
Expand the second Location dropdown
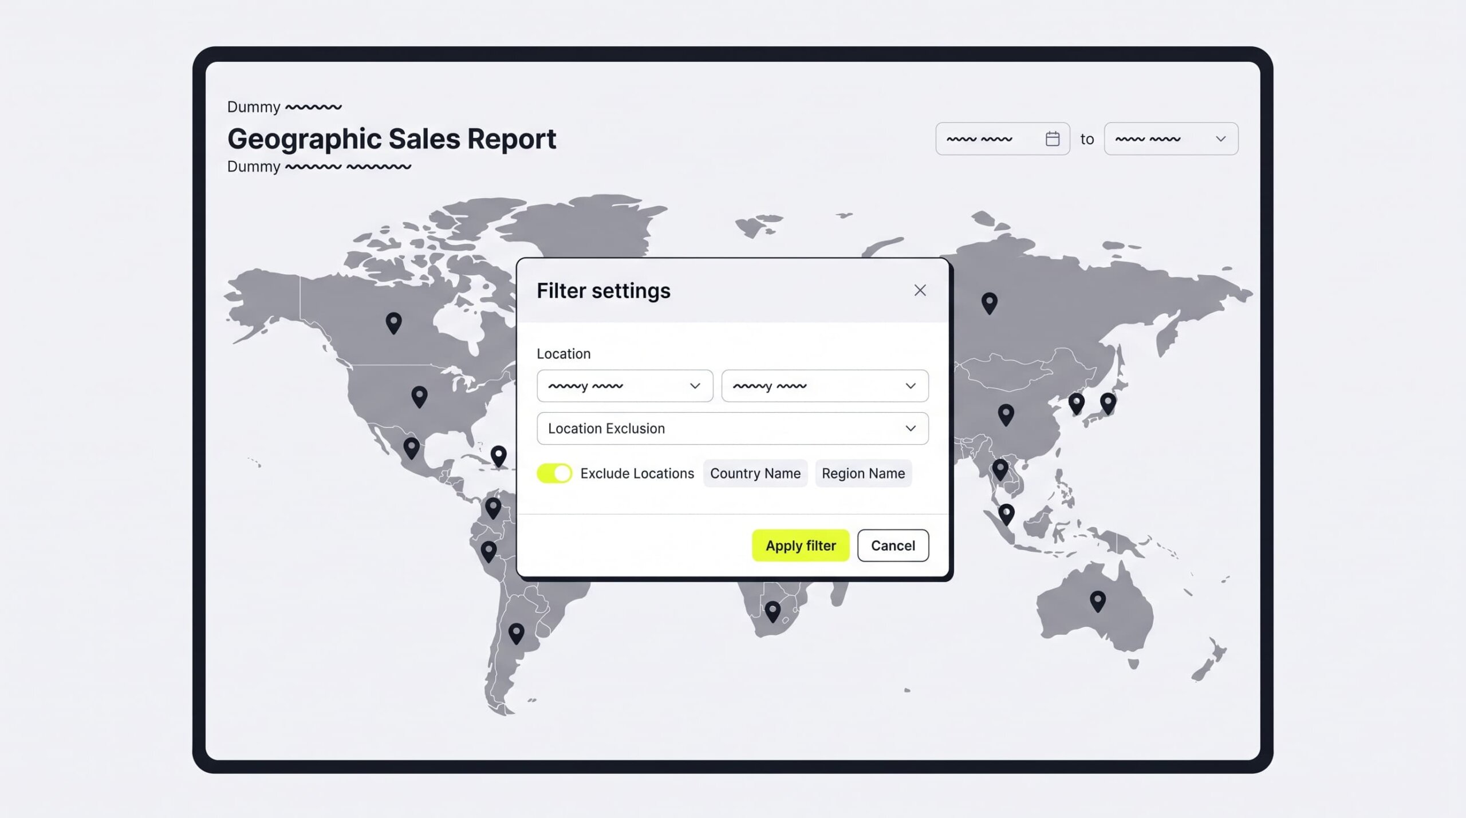tap(825, 386)
